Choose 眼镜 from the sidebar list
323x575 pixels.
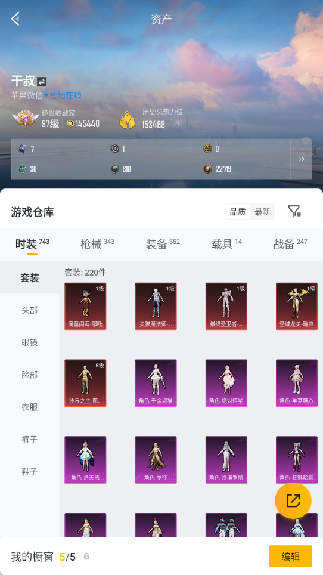(29, 342)
